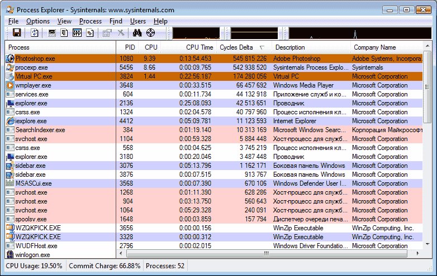The width and height of the screenshot is (437, 276).
Task: Click the wmplayer.exe process icon
Action: (x=10, y=85)
